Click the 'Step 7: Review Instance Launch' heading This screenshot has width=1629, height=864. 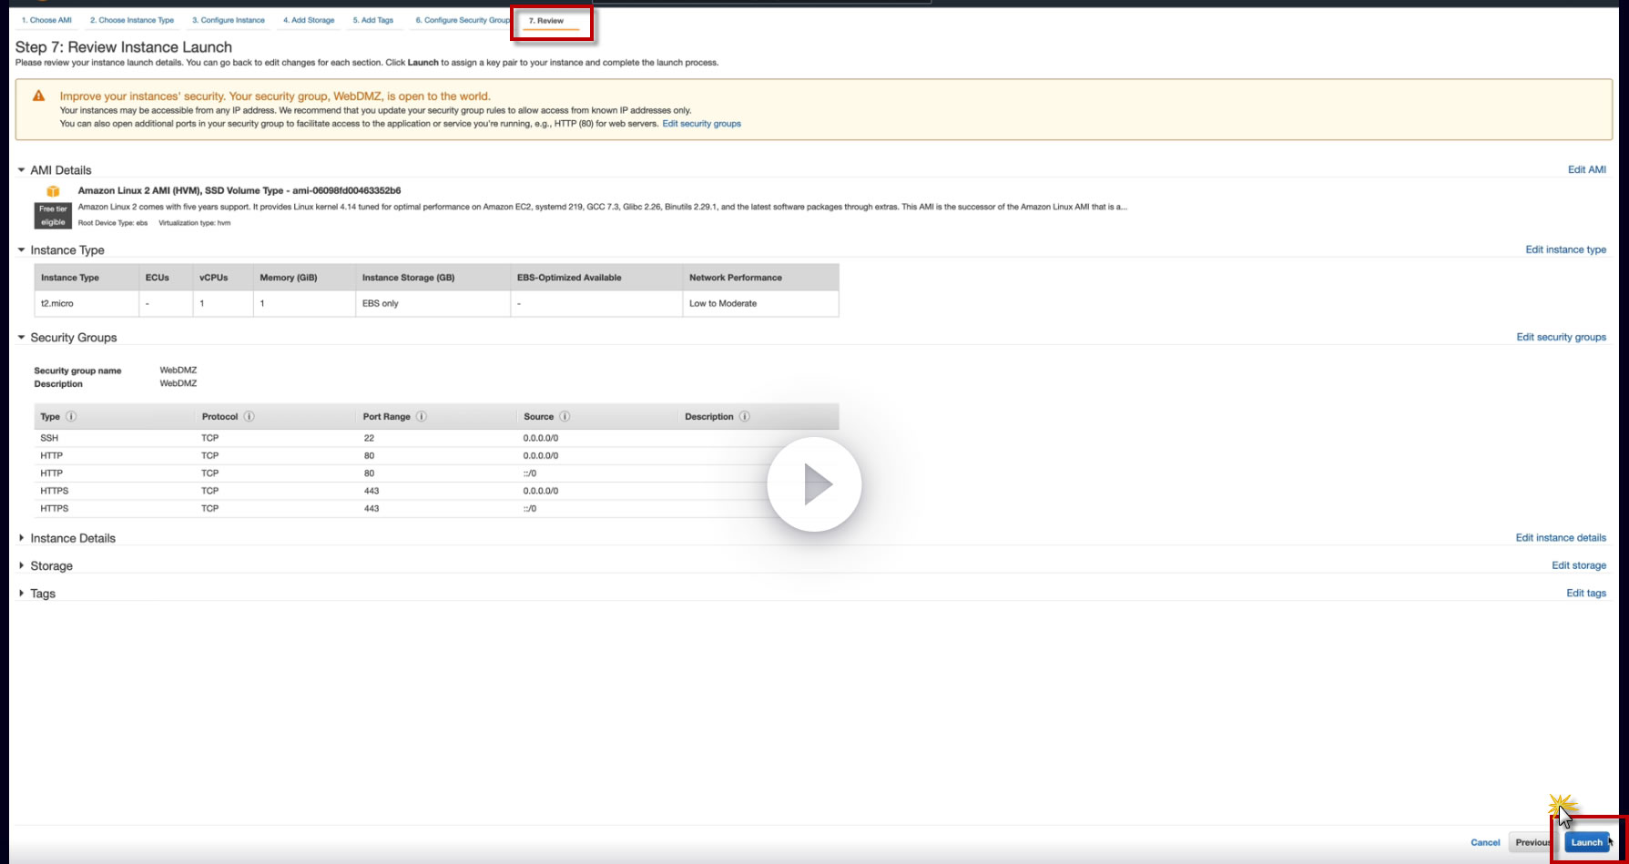pos(124,47)
